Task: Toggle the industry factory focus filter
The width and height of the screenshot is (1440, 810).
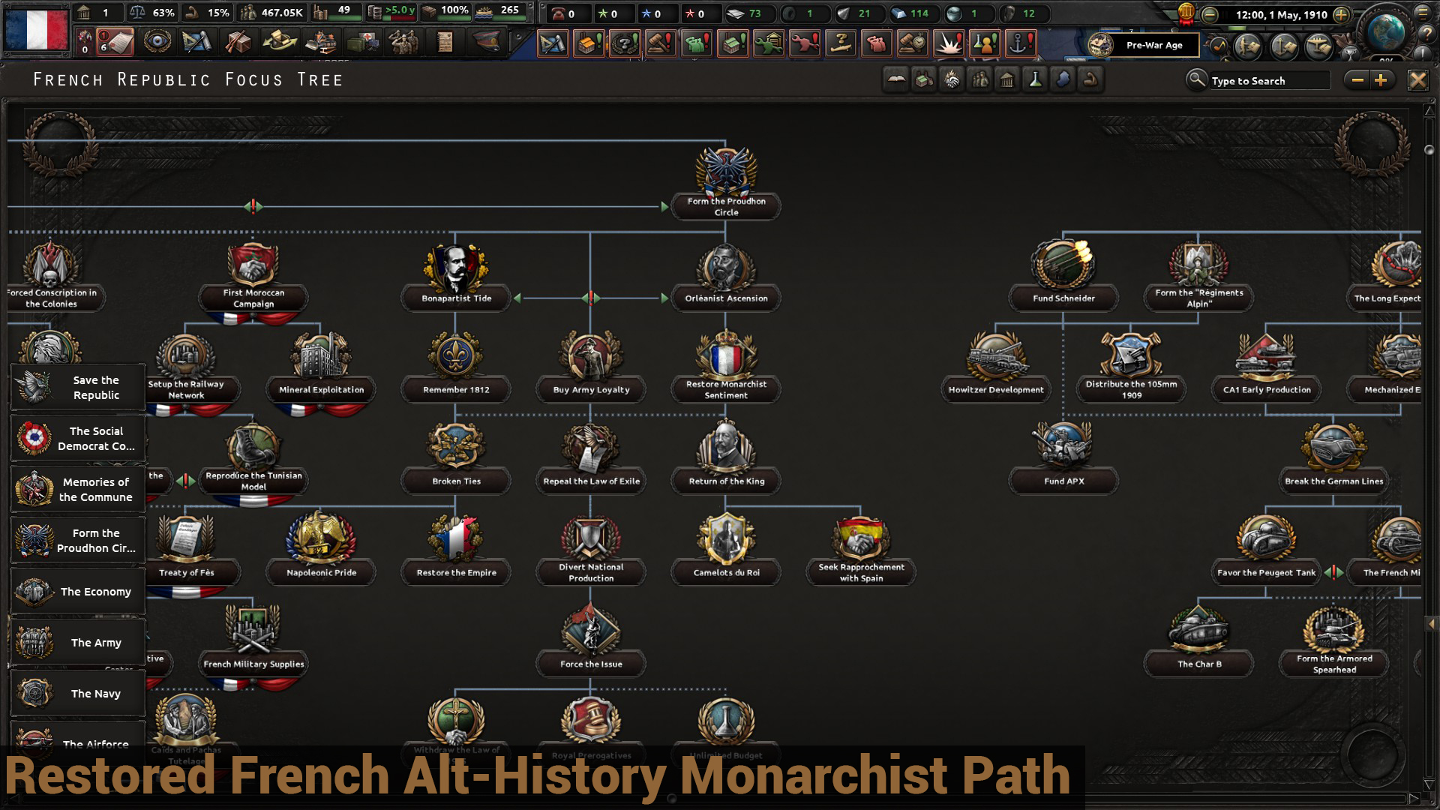Action: [924, 79]
